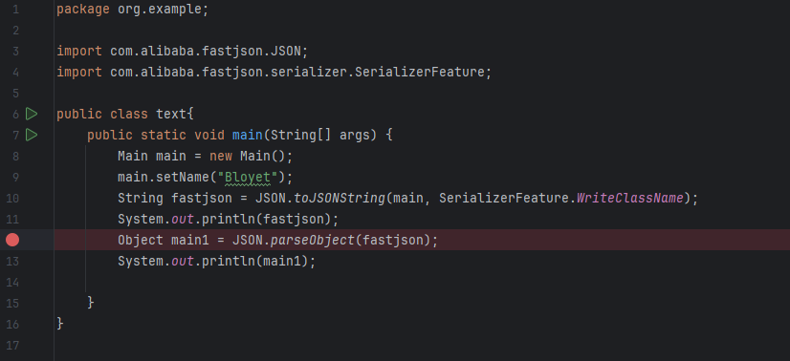This screenshot has width=790, height=361.
Task: Click the run icon beside class text
Action: click(x=32, y=115)
